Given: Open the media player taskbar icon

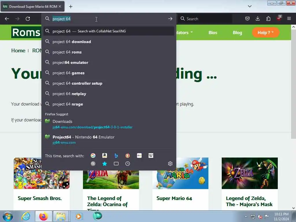Looking at the screenshot, I should 79,216.
